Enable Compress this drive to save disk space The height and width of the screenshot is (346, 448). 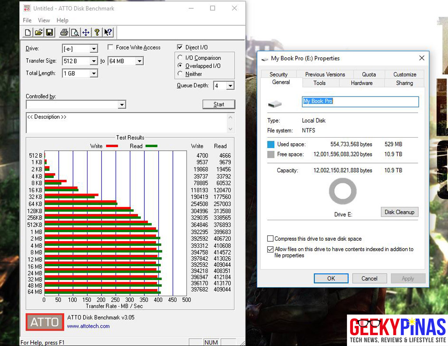coord(270,239)
